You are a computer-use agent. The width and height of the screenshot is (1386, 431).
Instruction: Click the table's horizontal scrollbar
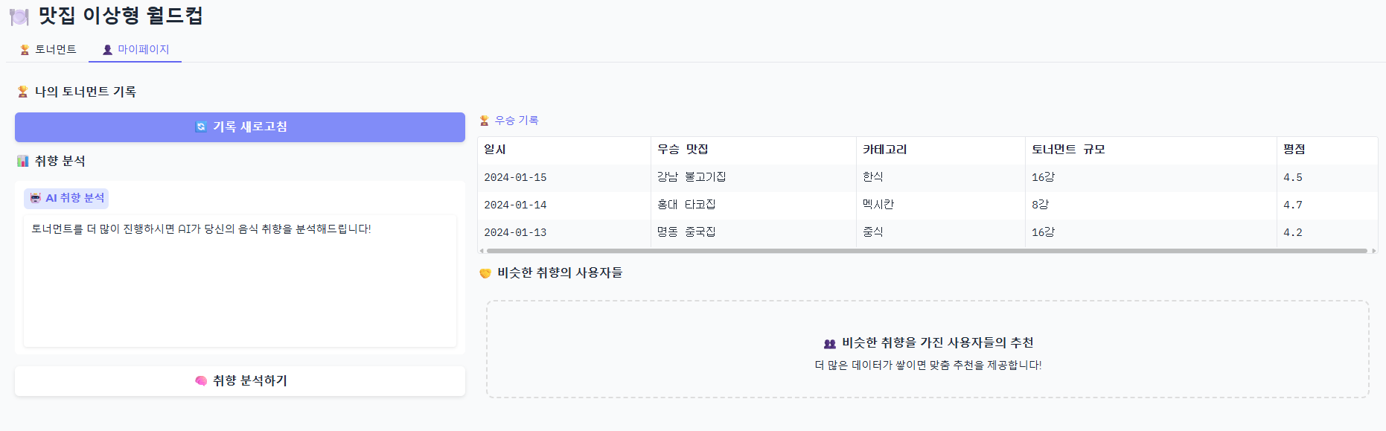coord(927,251)
